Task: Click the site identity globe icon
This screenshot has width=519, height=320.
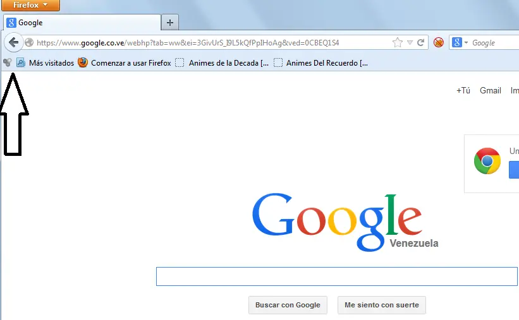Action: click(x=29, y=43)
